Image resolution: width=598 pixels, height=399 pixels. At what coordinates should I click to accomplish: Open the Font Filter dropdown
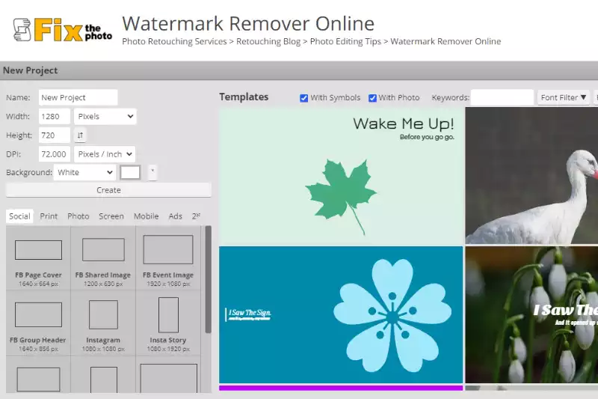563,97
